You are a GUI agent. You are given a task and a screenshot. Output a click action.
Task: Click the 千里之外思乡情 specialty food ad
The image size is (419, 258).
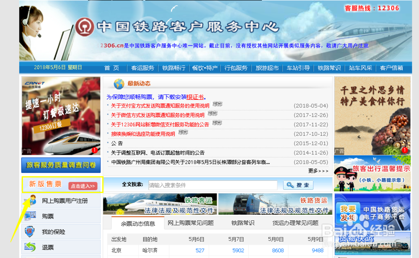(372, 116)
